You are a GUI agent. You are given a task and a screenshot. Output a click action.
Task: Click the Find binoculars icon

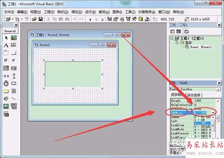click(x=67, y=19)
